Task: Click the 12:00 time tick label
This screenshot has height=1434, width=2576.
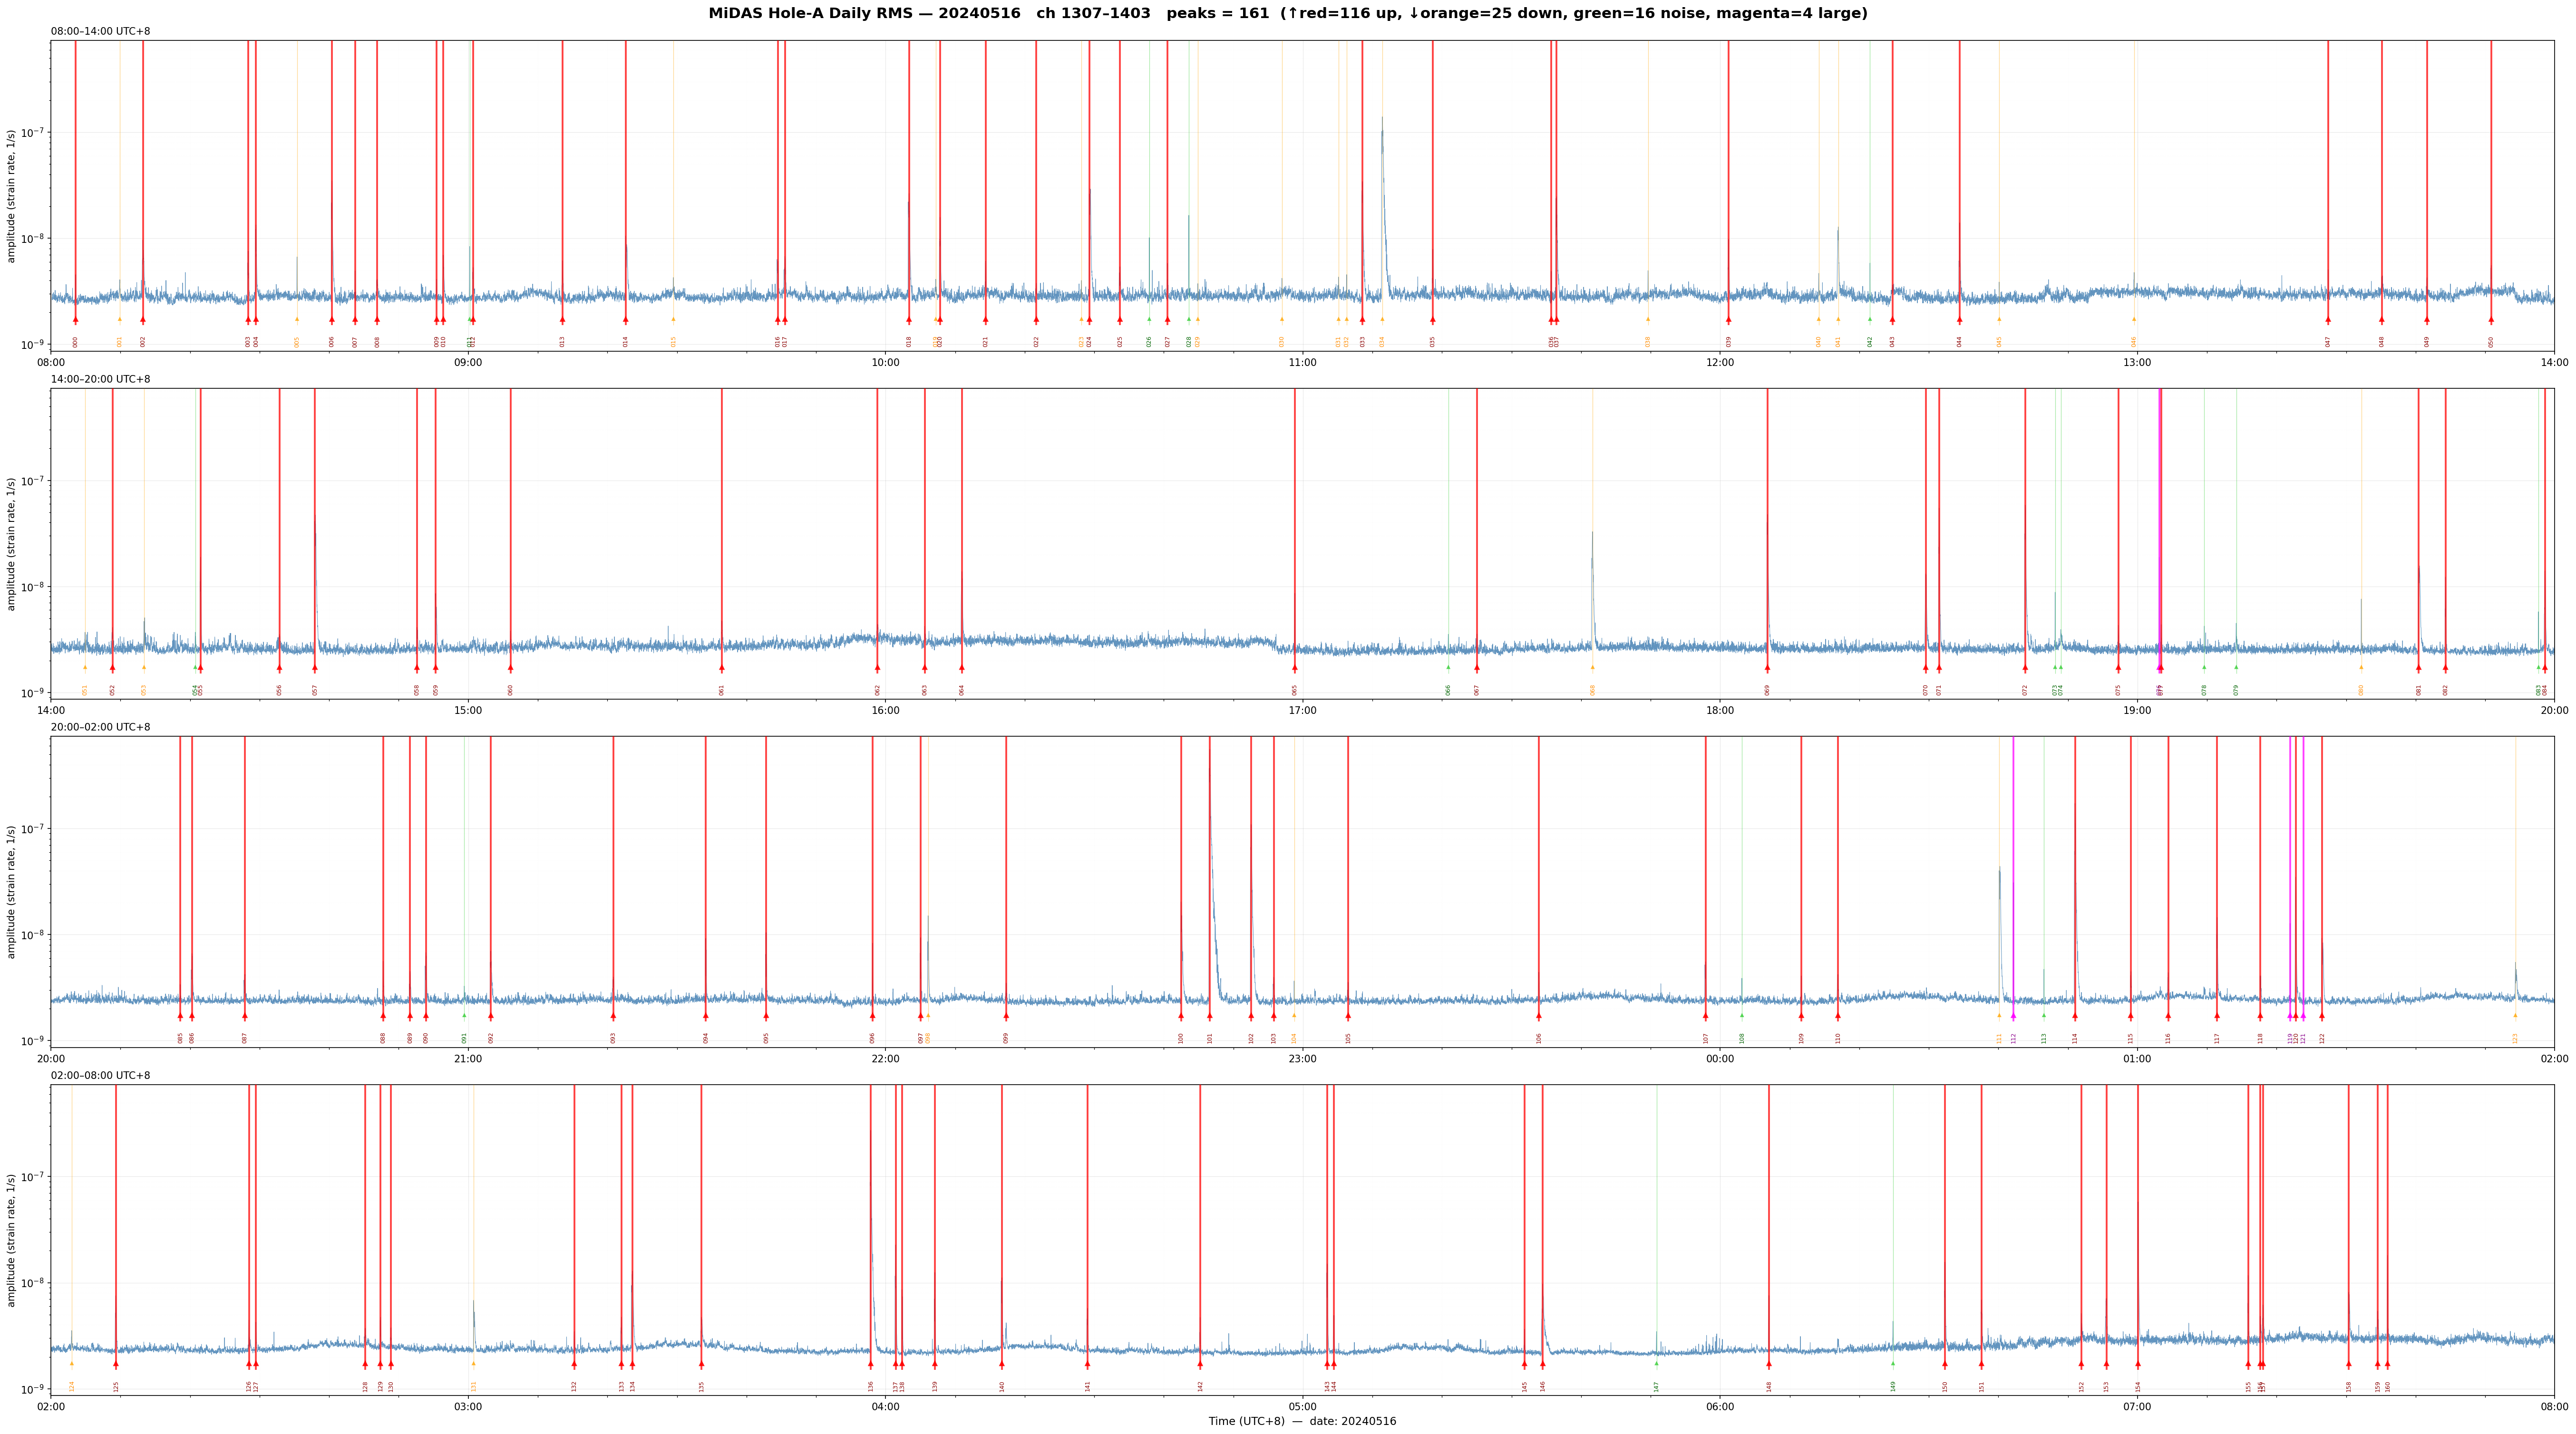Action: [1720, 363]
